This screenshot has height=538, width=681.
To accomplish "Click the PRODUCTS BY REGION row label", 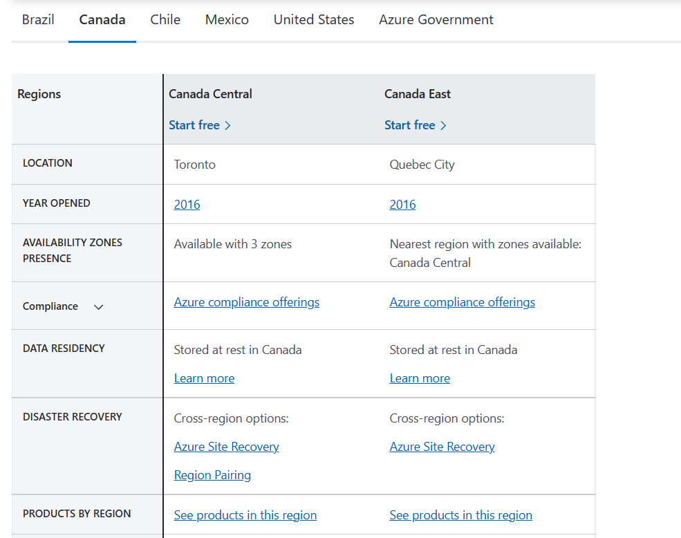I will click(77, 514).
